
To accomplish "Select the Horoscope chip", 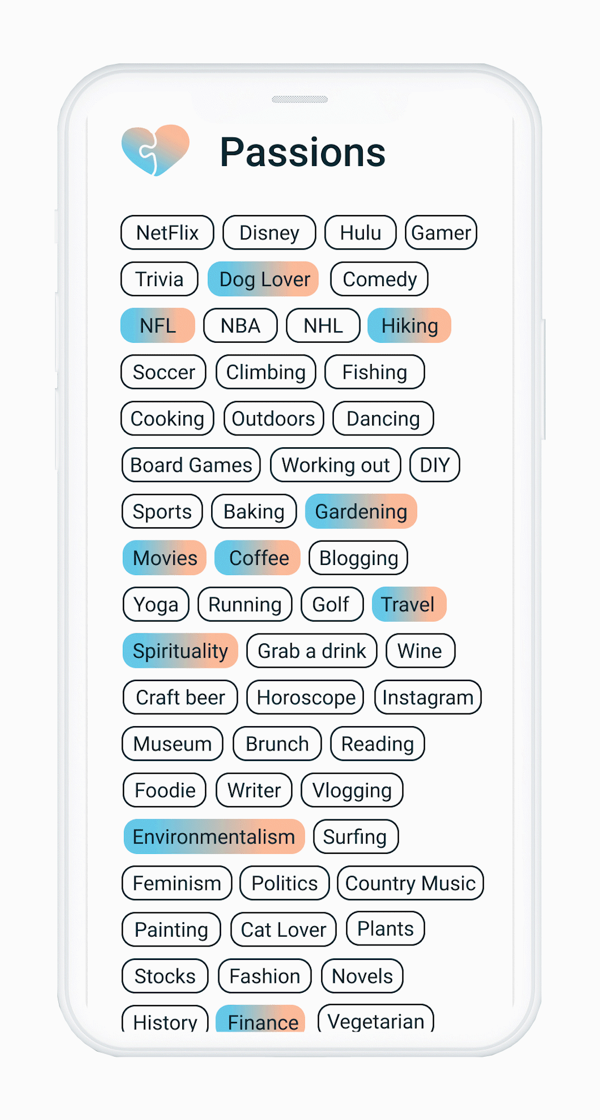I will [306, 697].
